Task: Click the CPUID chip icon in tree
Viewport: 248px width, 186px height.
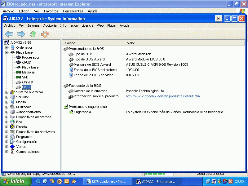Action: 18,62
